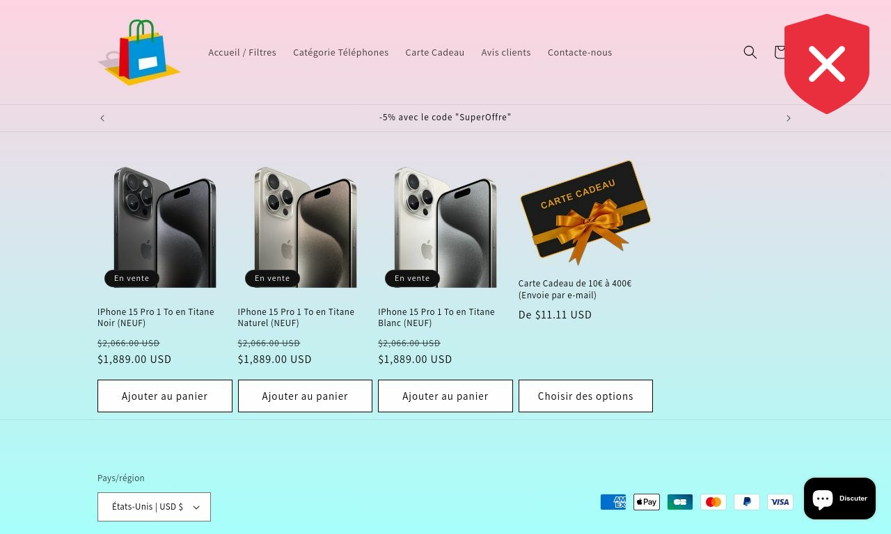Click the shopping bag store logo
This screenshot has width=891, height=534.
139,52
